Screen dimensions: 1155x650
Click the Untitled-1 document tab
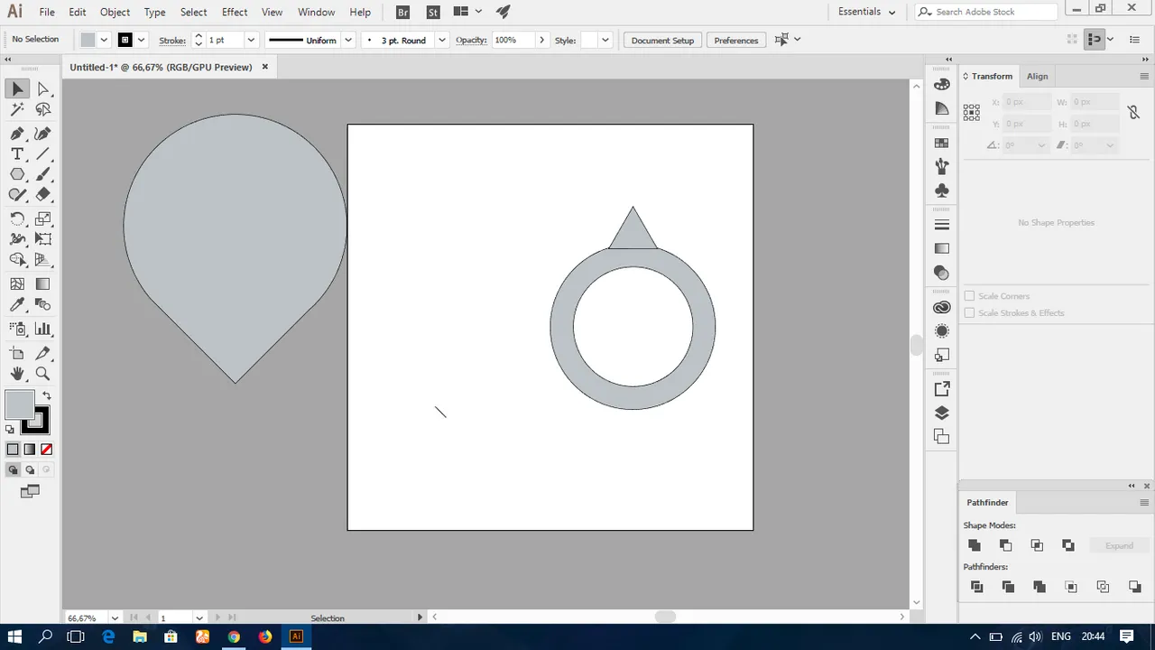click(x=161, y=67)
